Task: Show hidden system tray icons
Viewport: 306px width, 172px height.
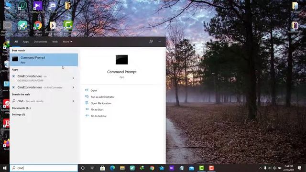Action: [x=260, y=168]
